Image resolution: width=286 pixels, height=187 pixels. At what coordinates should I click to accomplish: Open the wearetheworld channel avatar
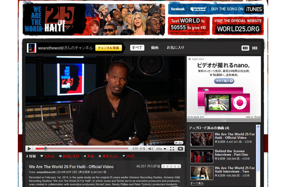click(x=31, y=48)
